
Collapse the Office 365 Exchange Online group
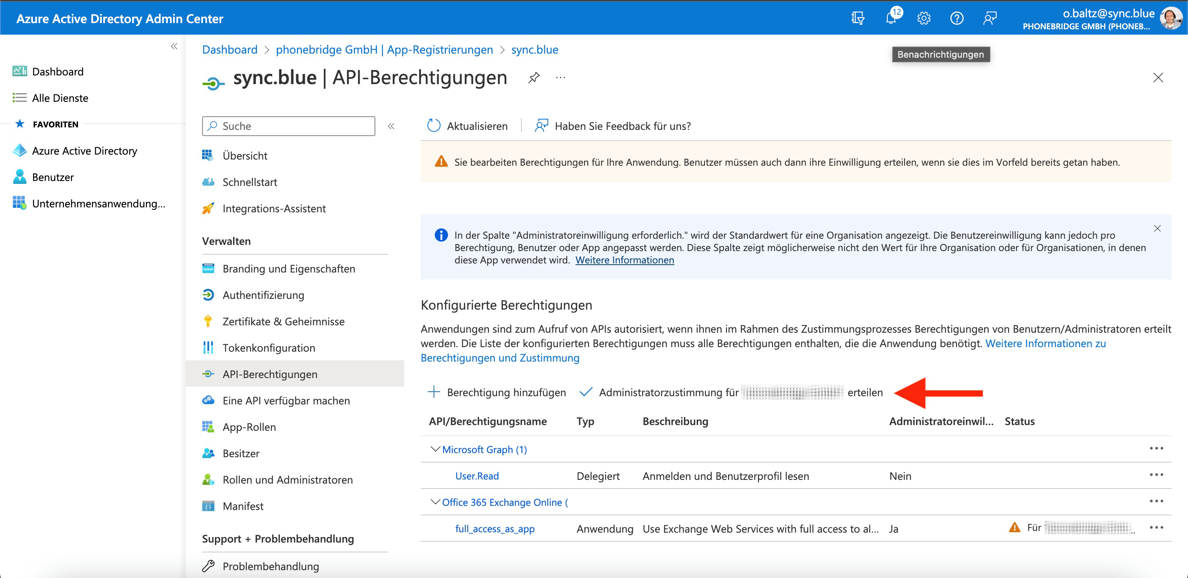[435, 501]
